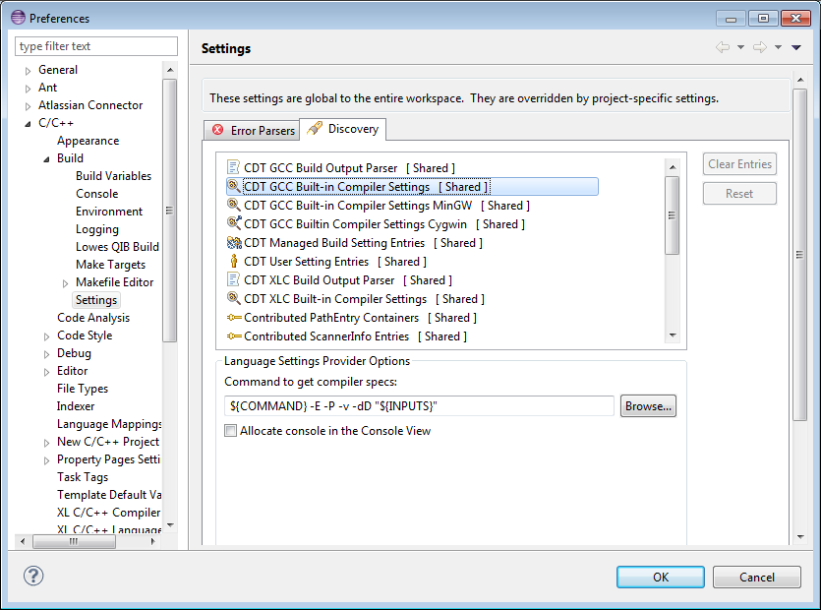
Task: Click the CDT Managed Build Setting Entries icon
Action: click(234, 243)
